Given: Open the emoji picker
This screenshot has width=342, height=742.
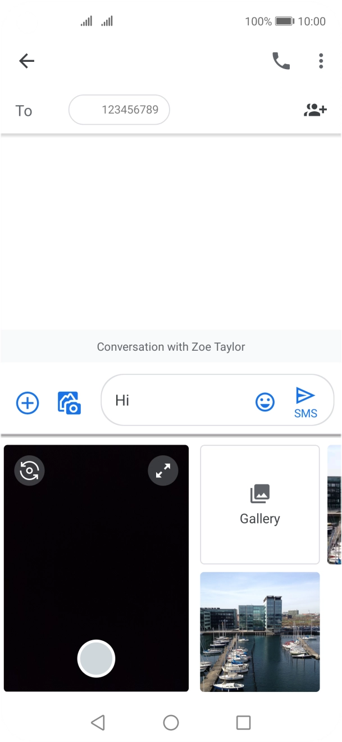Looking at the screenshot, I should (x=265, y=402).
